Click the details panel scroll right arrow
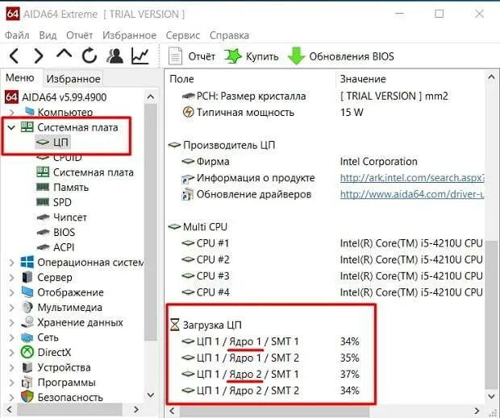 (477, 410)
